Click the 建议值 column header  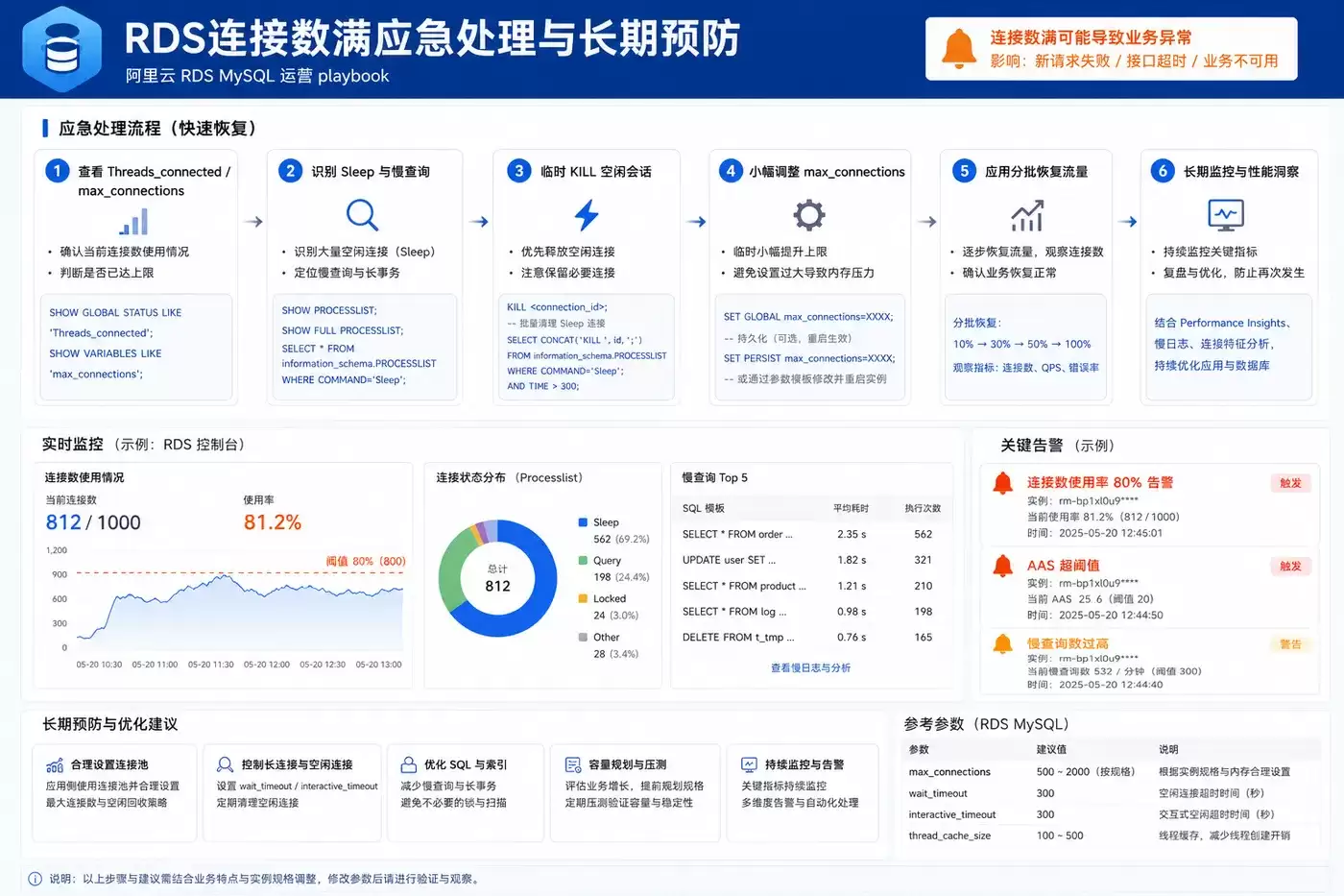click(x=1051, y=749)
